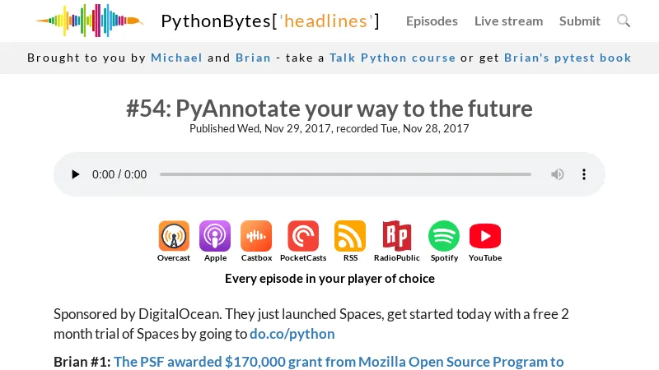Open the Talk Python course link
Image resolution: width=659 pixels, height=370 pixels.
click(392, 58)
